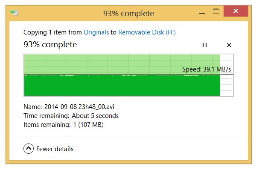Screen dimensions: 259x172
Task: Close the dialog with the red X button
Action: (236, 11)
